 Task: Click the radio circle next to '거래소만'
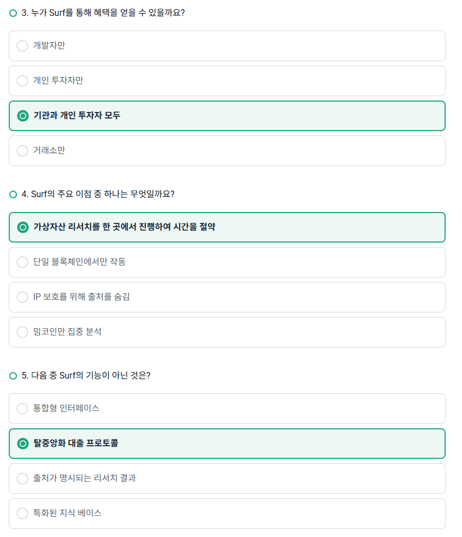pyautogui.click(x=22, y=151)
